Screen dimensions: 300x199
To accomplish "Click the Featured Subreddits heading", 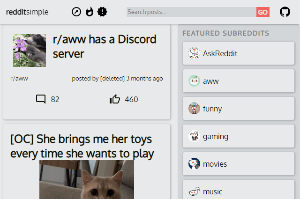I will (226, 33).
